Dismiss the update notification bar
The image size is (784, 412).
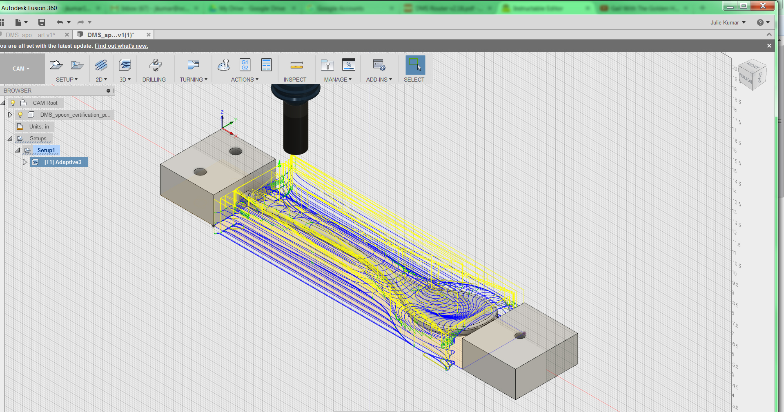[x=769, y=46]
